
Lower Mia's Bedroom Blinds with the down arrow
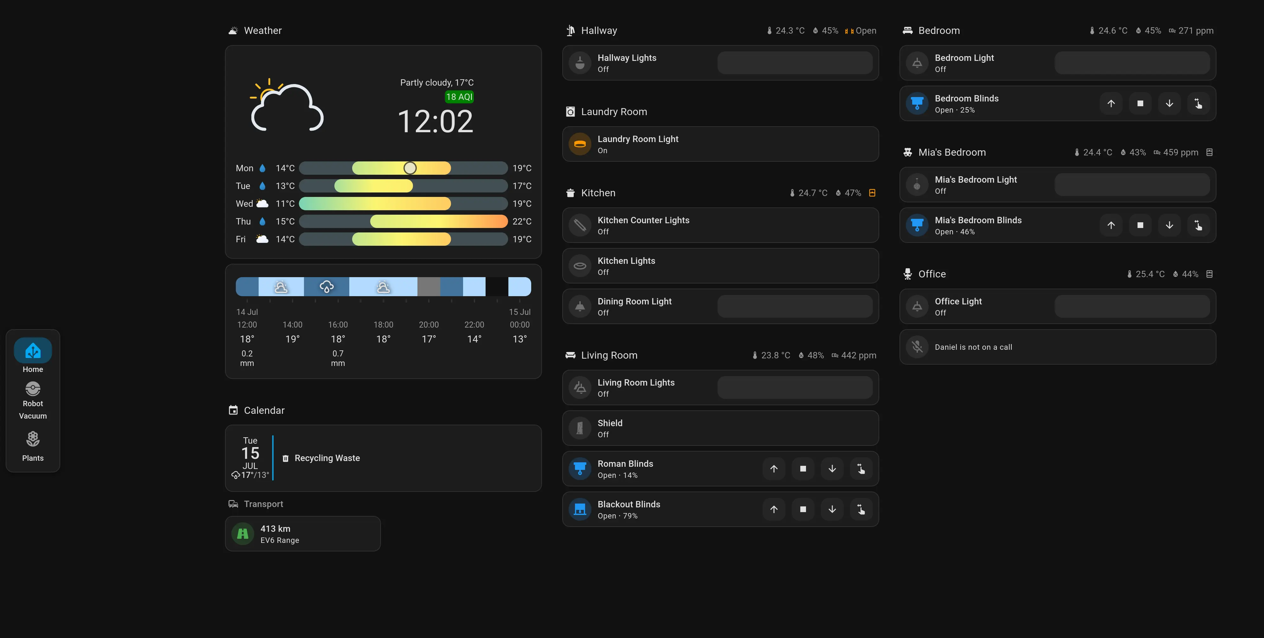pos(1169,225)
